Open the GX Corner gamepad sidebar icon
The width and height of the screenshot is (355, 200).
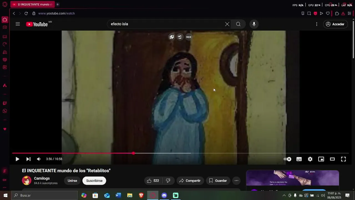point(5,27)
